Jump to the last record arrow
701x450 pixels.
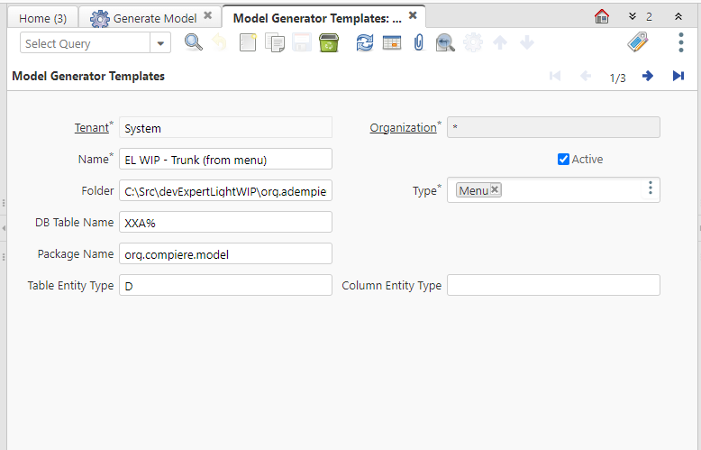coord(678,77)
